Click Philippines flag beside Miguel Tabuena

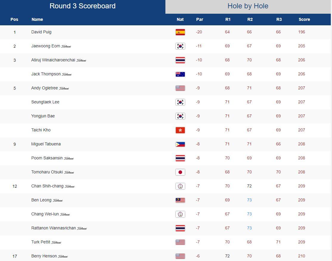point(180,144)
